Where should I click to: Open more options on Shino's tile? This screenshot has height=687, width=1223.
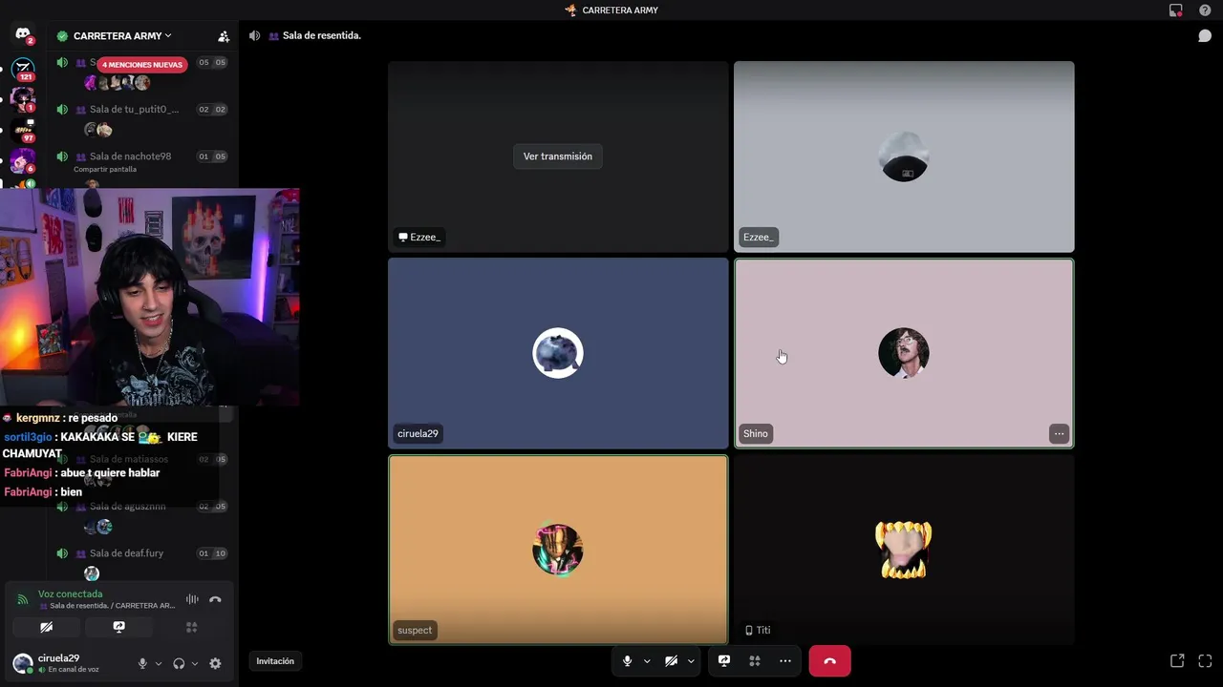click(1059, 433)
